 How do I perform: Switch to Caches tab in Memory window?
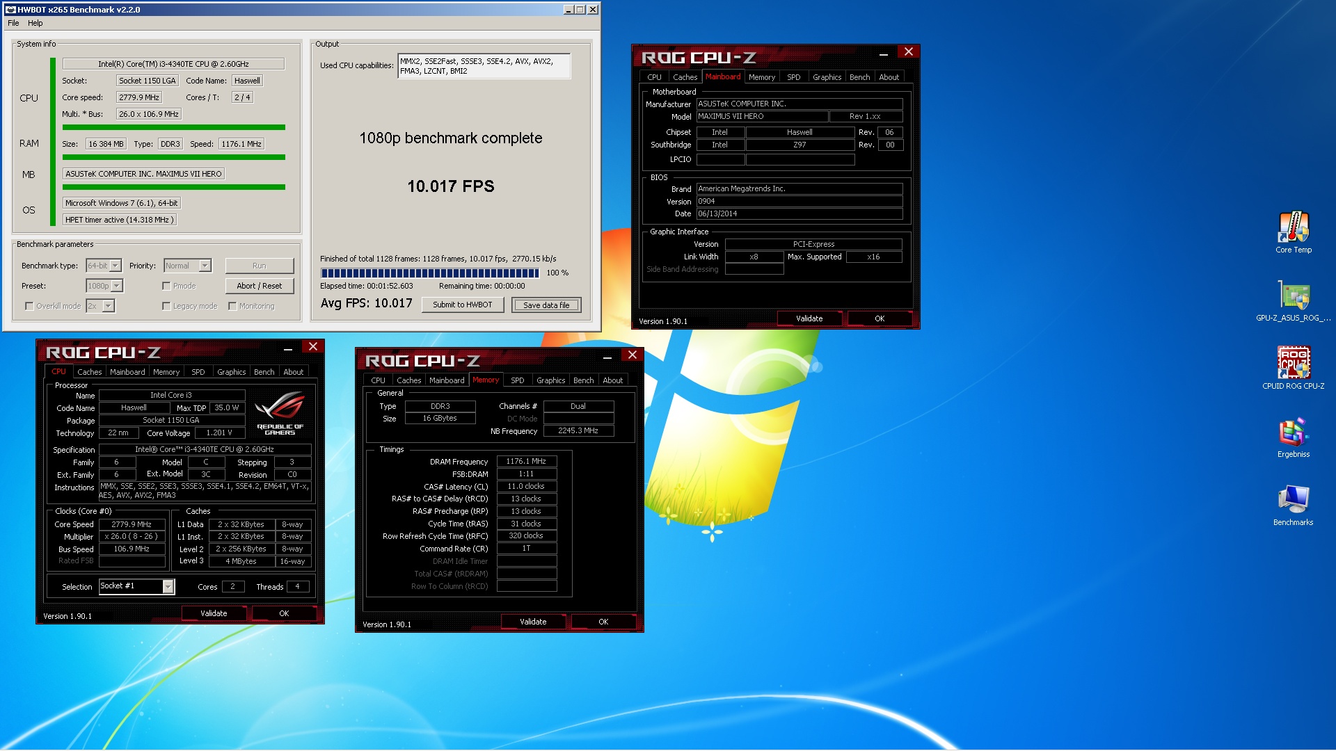pos(408,380)
